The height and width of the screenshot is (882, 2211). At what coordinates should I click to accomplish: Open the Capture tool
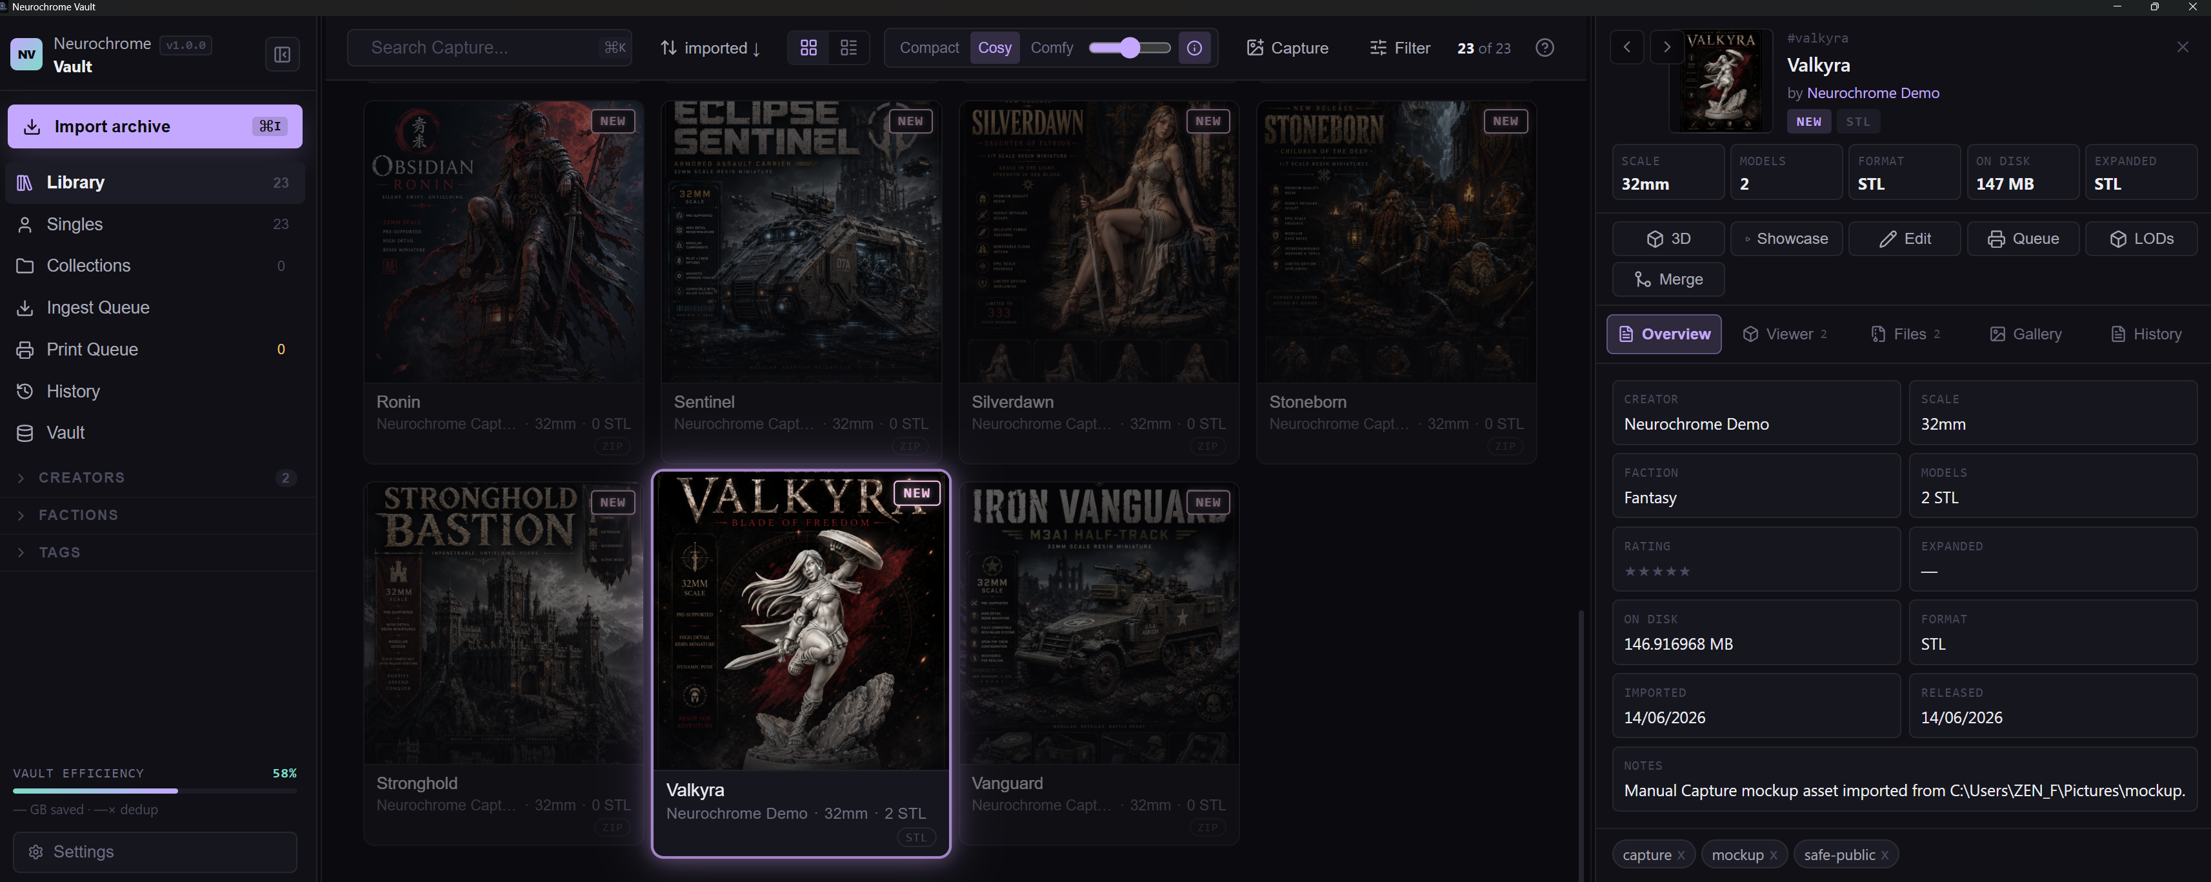coord(1286,48)
